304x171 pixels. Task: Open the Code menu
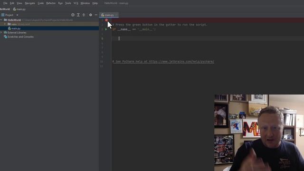coord(40,3)
